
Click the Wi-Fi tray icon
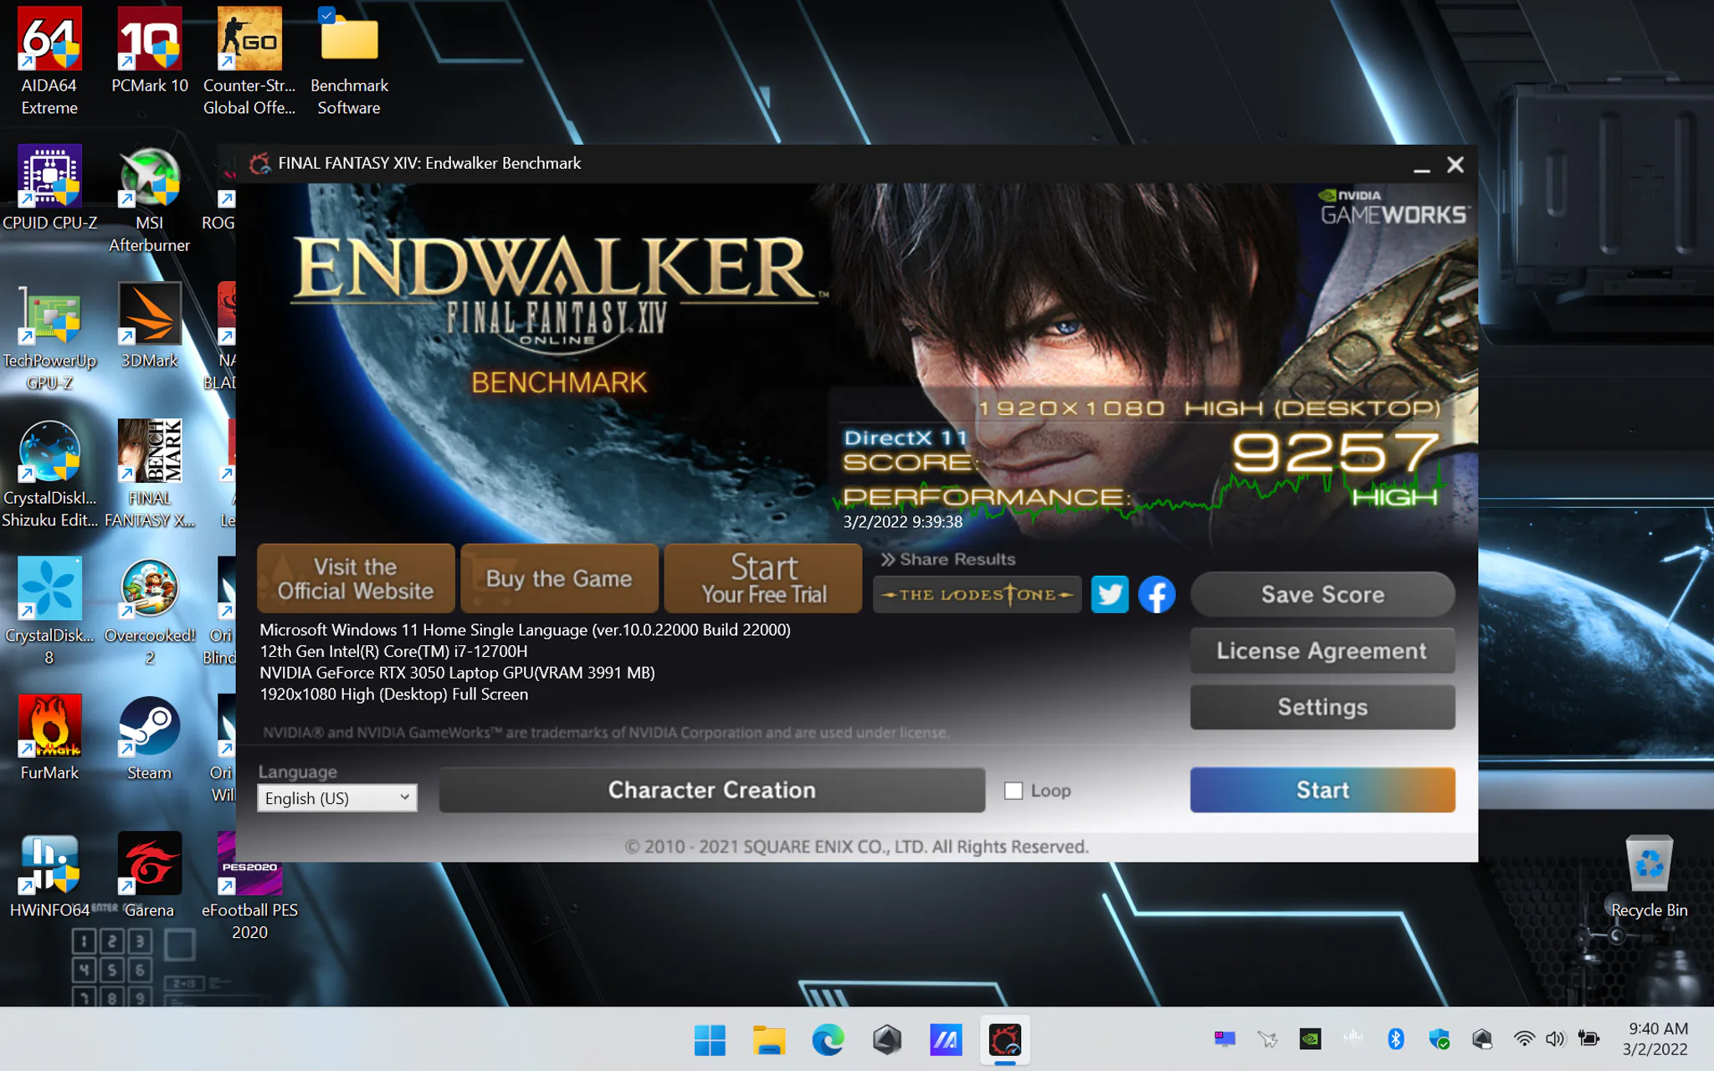pos(1524,1039)
